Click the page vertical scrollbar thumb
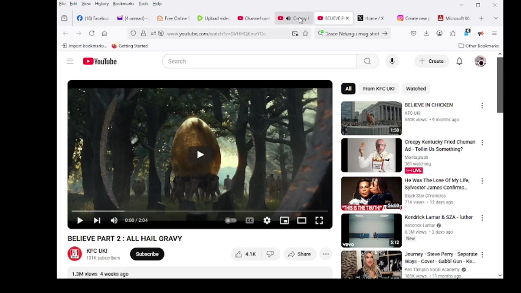 coord(500,85)
